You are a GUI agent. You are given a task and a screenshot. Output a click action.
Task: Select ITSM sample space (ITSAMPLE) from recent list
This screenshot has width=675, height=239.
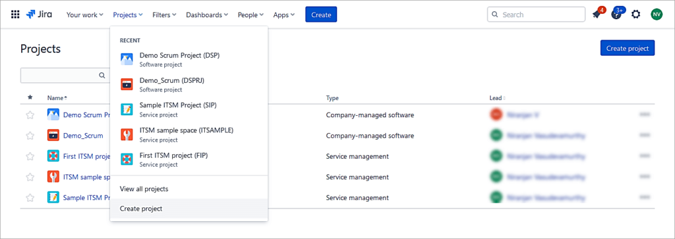(x=189, y=134)
